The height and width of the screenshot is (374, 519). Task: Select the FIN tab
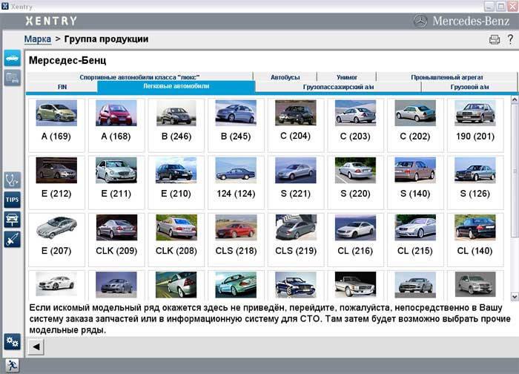pos(62,87)
